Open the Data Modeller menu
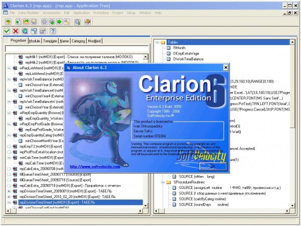 pyautogui.click(x=29, y=13)
